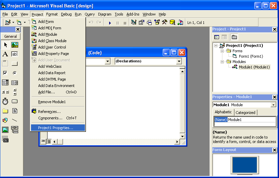The height and width of the screenshot is (178, 279).
Task: Click the Start (run) toolbar button
Action: pyautogui.click(x=110, y=23)
